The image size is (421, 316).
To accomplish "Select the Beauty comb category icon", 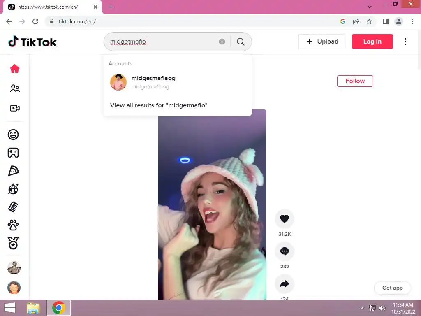I will pos(13,207).
